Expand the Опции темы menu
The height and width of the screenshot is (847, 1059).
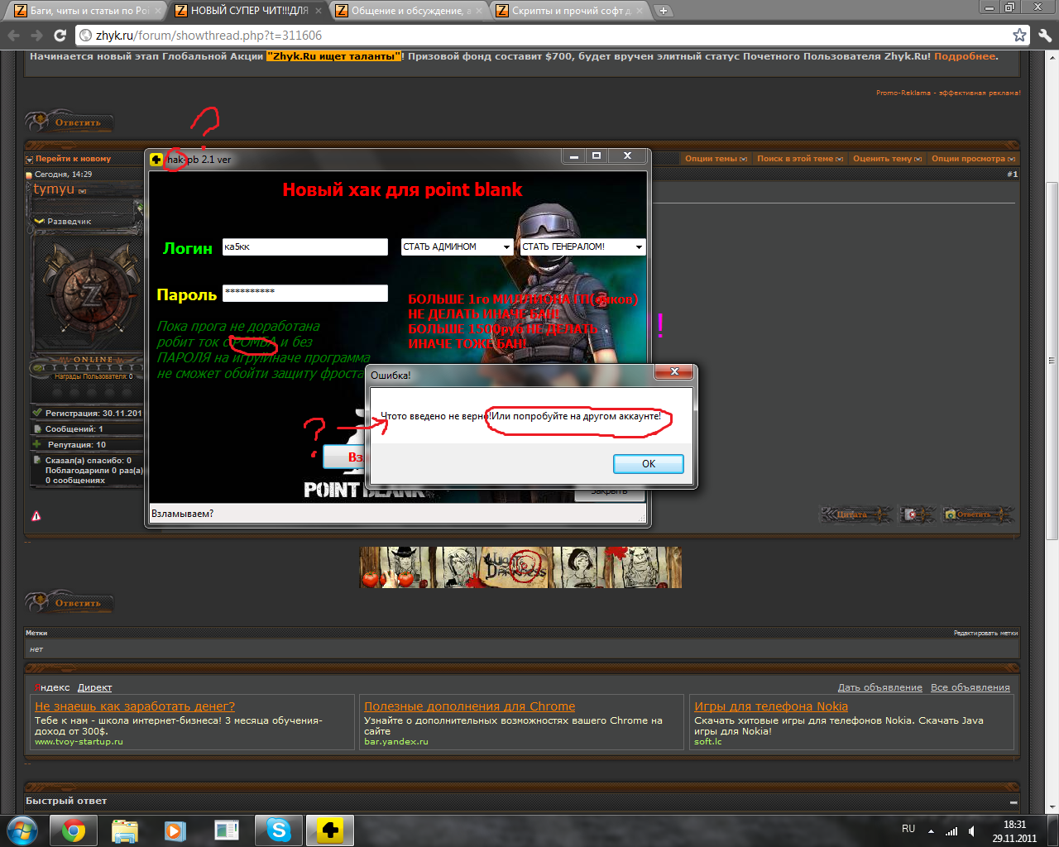click(716, 159)
